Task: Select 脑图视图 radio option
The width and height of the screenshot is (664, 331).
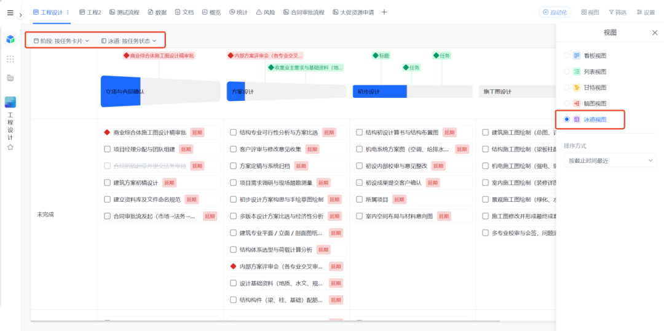Action: [x=567, y=103]
